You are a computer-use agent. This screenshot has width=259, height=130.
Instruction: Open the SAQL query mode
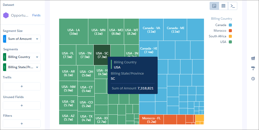(x=233, y=6)
